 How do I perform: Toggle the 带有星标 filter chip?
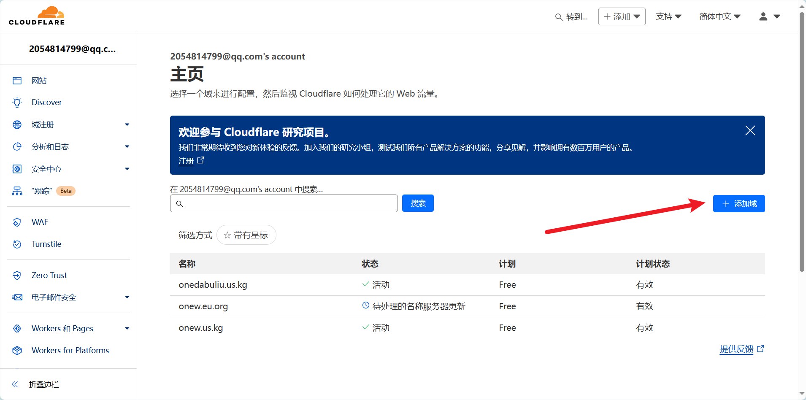246,235
